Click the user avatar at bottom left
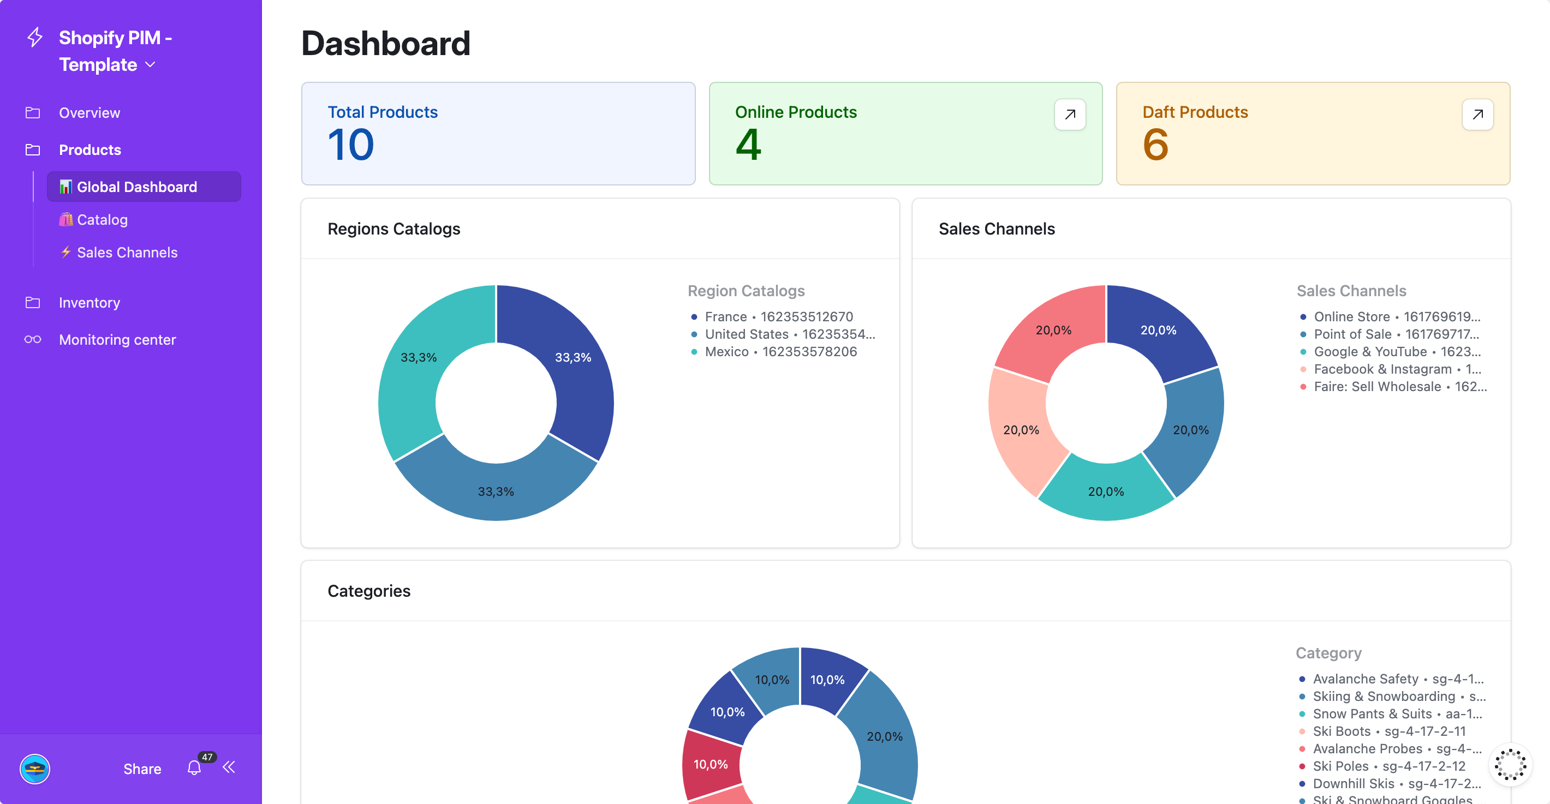The height and width of the screenshot is (804, 1550). (35, 769)
